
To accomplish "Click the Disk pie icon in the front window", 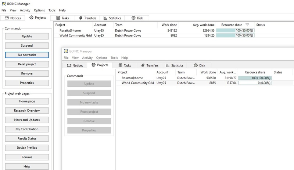I will coord(196,65).
